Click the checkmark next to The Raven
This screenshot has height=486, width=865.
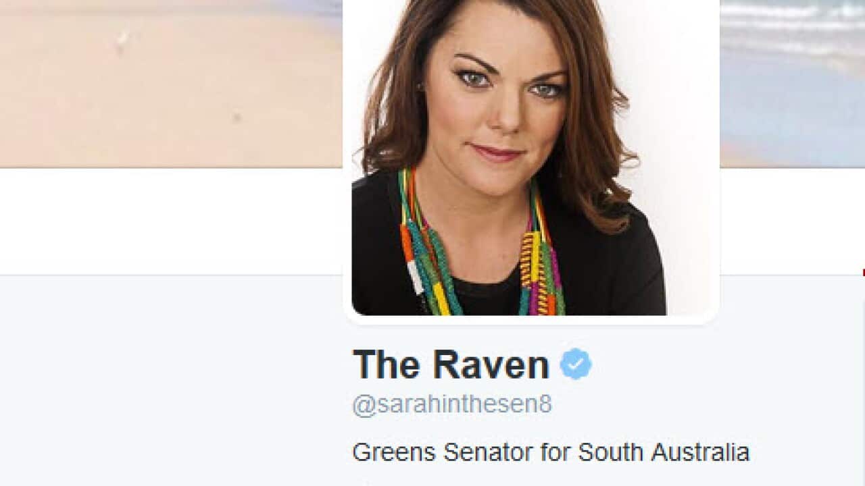(x=576, y=364)
